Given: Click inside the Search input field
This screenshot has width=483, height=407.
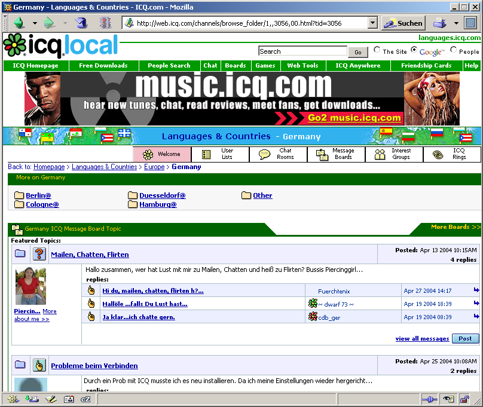Looking at the screenshot, I should 302,51.
